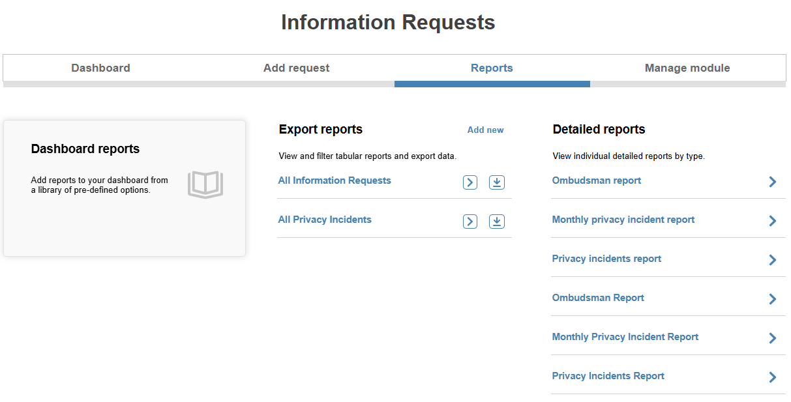The width and height of the screenshot is (791, 402).
Task: Click 'View individual detailed reports by type' text
Action: [629, 156]
